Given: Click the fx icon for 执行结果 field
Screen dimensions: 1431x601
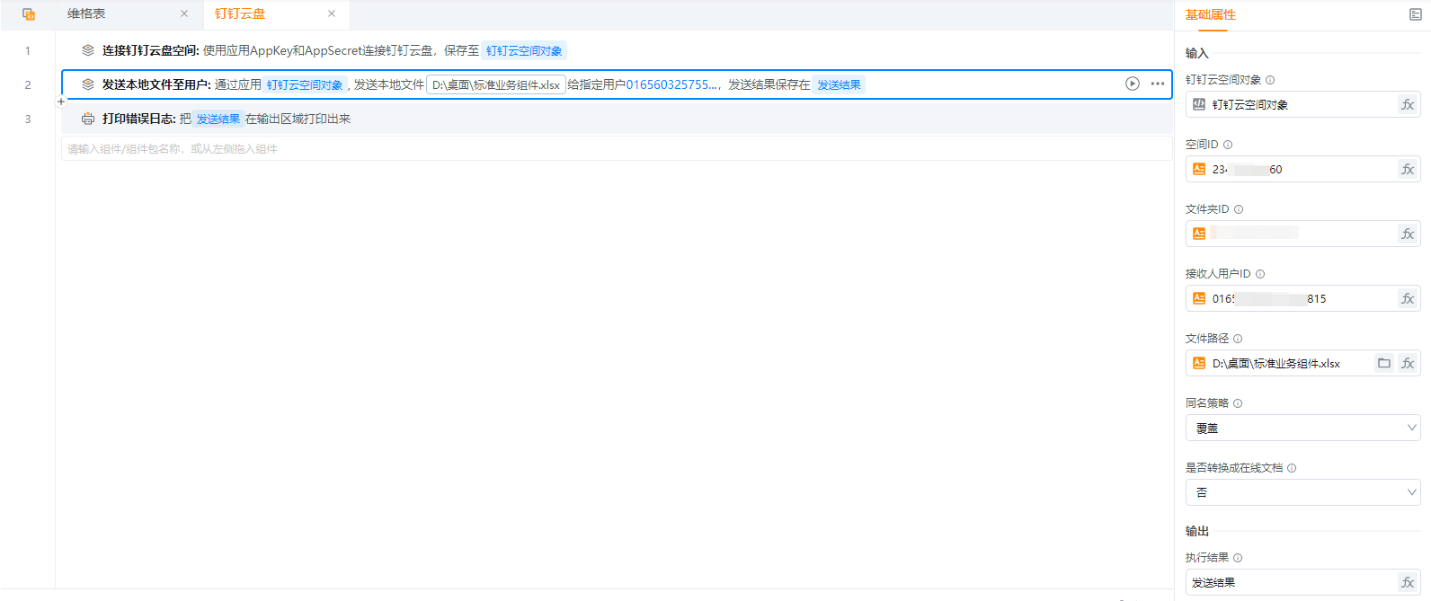Looking at the screenshot, I should click(1408, 583).
